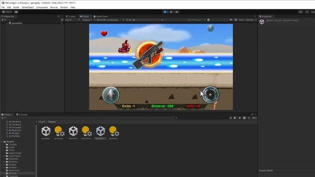Open the Play Focused dropdown
Image resolution: width=315 pixels, height=177 pixels.
pos(196,20)
